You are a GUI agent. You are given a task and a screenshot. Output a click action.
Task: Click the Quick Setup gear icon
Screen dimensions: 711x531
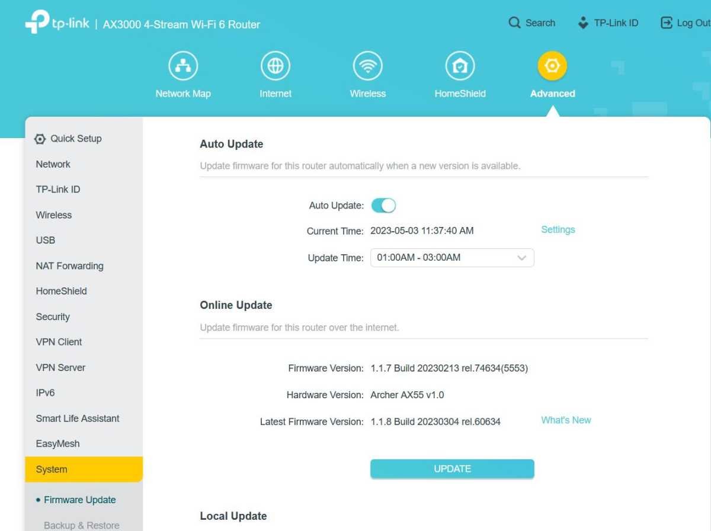(x=40, y=139)
